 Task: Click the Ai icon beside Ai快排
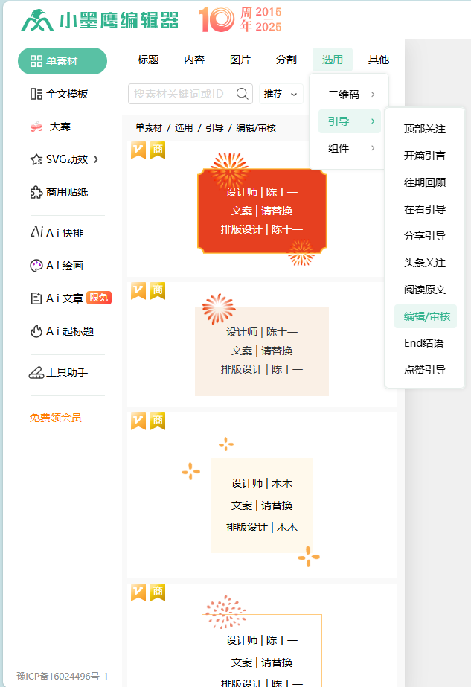click(36, 231)
